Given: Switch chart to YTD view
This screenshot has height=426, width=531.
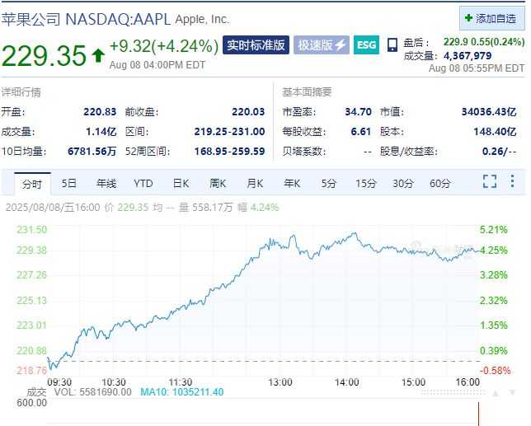Looking at the screenshot, I should point(143,183).
